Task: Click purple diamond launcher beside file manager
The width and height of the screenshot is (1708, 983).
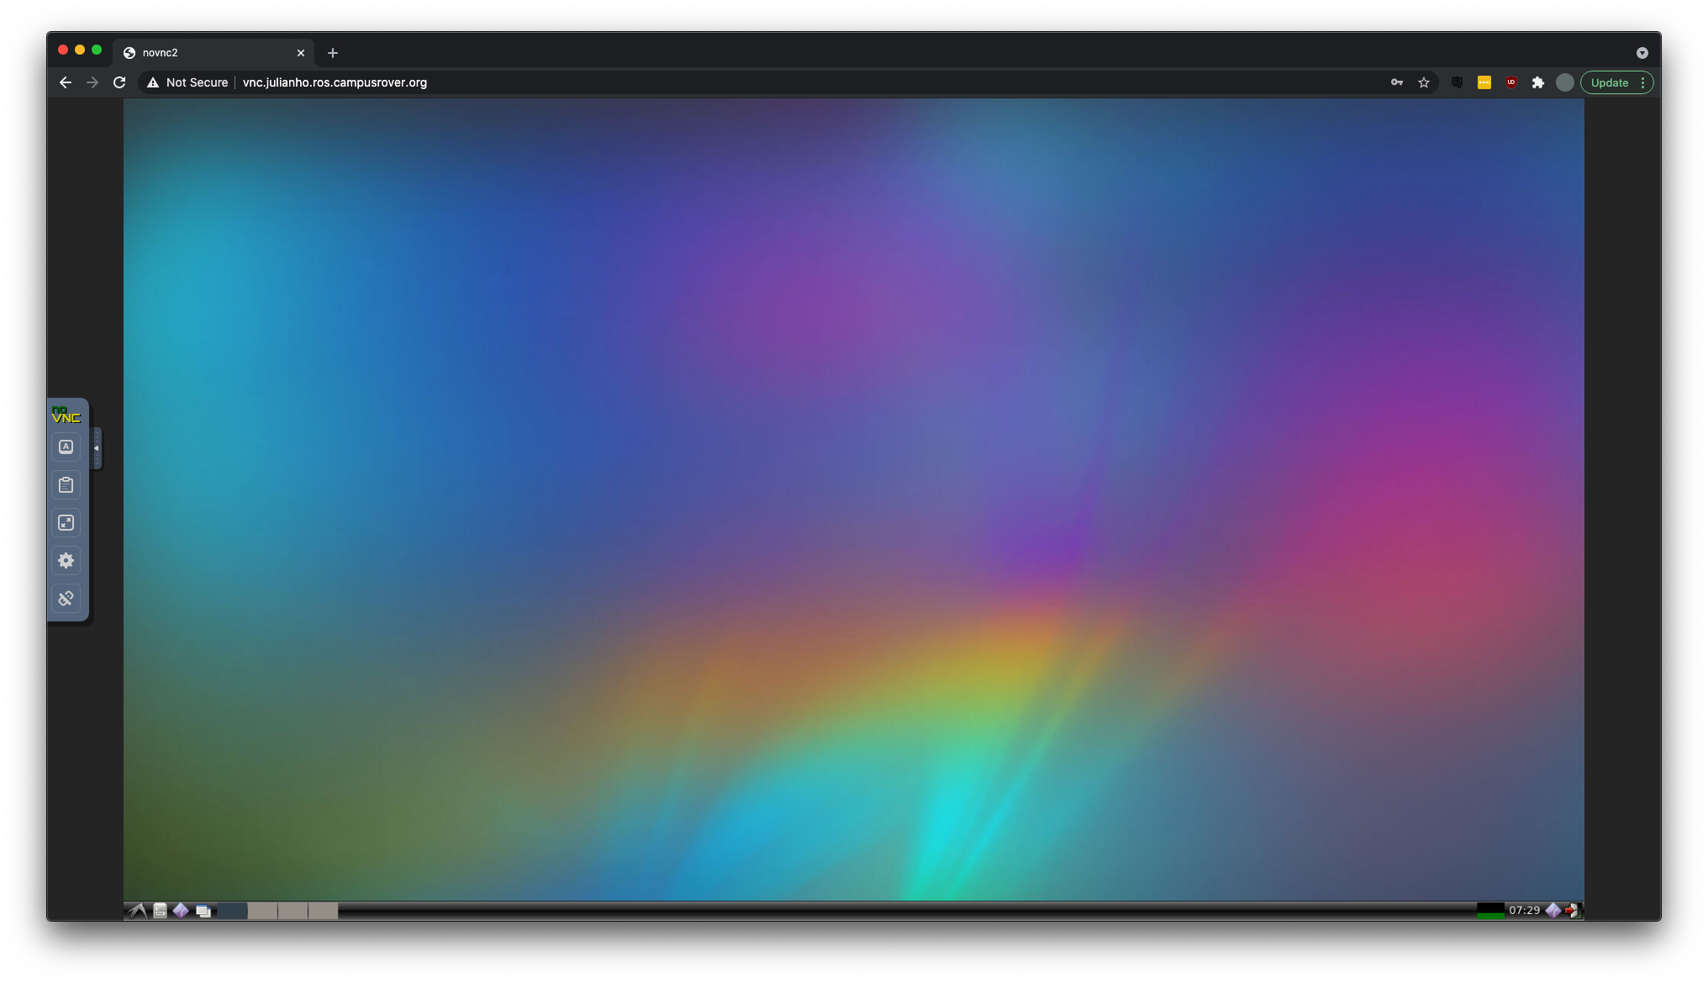Action: pyautogui.click(x=181, y=910)
